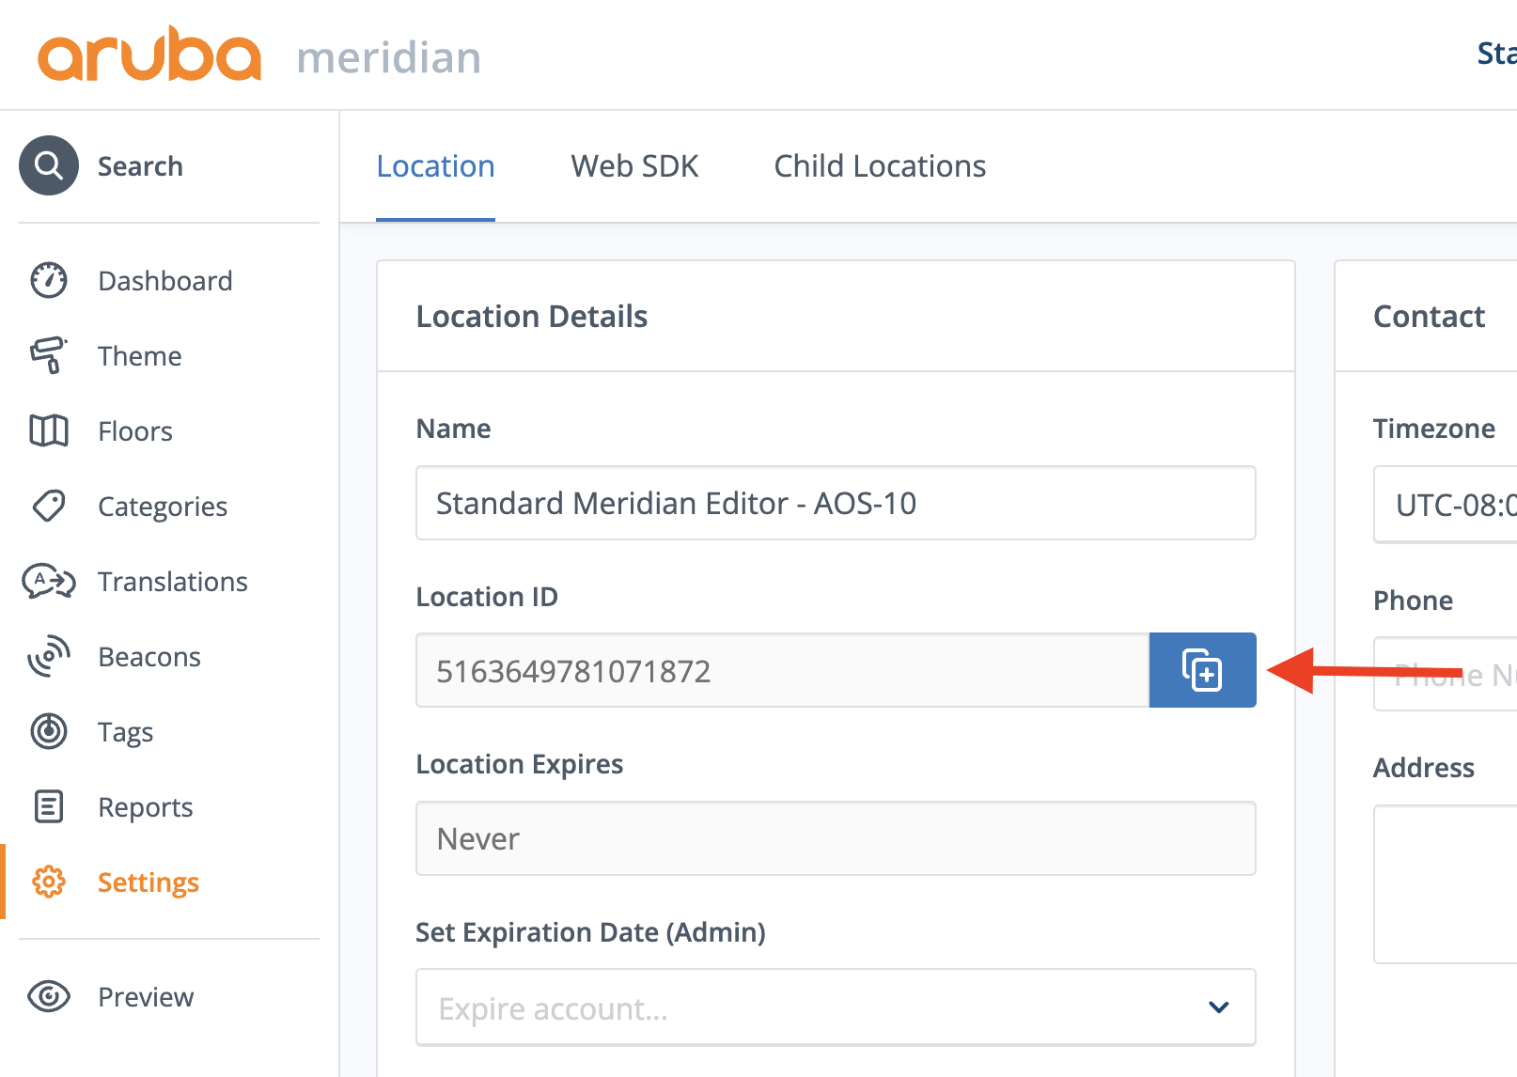Click the Contact panel heading
The width and height of the screenshot is (1517, 1077).
click(x=1430, y=317)
